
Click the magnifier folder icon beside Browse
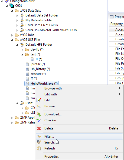(39, 106)
